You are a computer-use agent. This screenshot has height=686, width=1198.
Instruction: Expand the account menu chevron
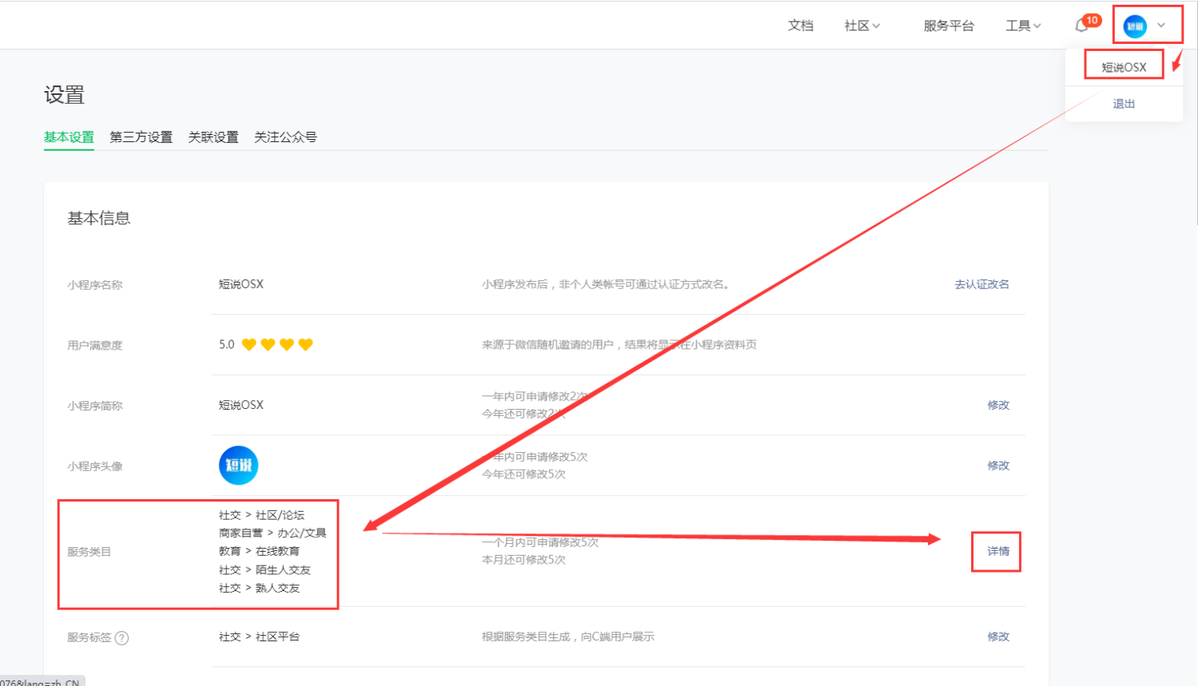tap(1161, 26)
